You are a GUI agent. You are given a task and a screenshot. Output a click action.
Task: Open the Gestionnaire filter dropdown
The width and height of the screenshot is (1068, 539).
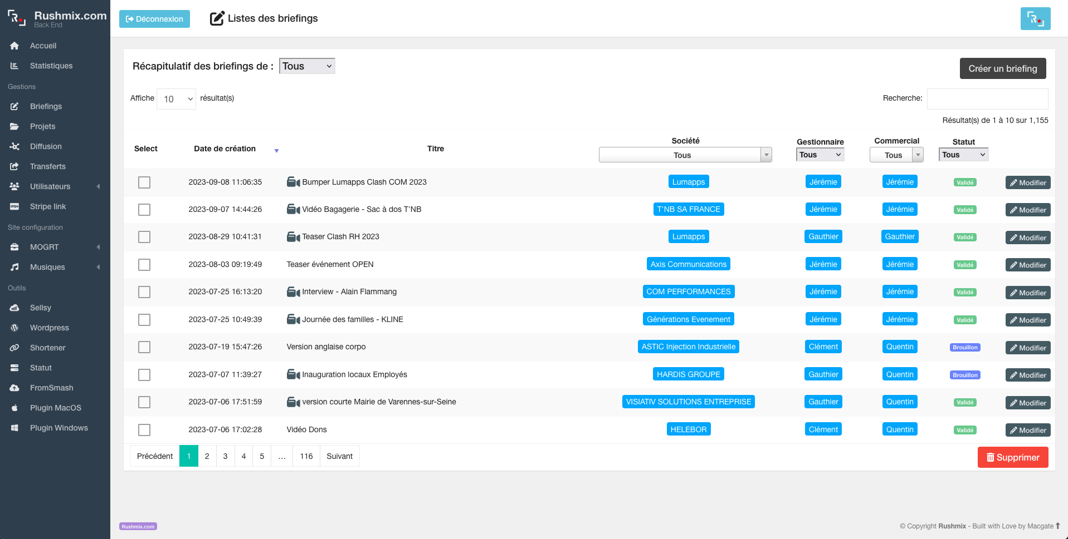[x=820, y=155]
